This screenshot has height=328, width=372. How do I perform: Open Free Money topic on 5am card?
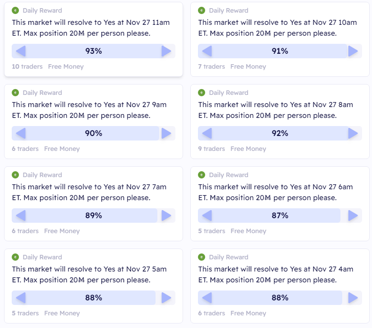(x=62, y=313)
